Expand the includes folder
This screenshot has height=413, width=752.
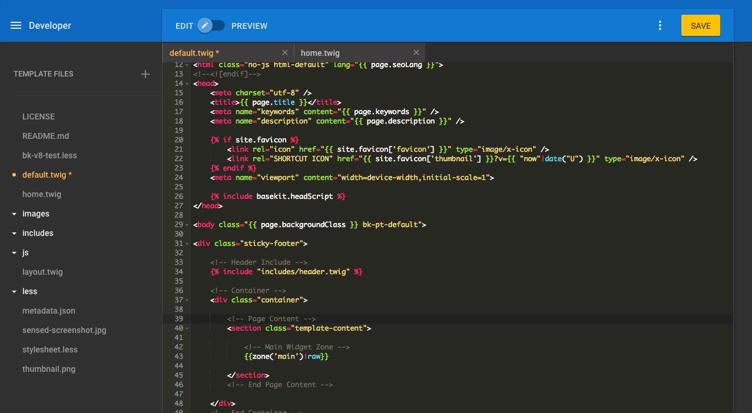click(14, 234)
